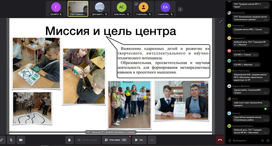The image size is (272, 146).
Task: Open the emoji picker in message box
Action: 268,141
